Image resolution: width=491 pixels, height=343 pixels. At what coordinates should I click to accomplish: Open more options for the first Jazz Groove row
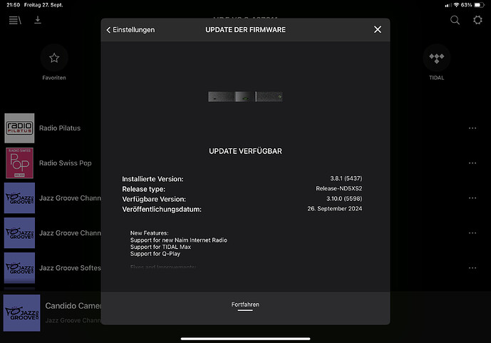point(472,198)
